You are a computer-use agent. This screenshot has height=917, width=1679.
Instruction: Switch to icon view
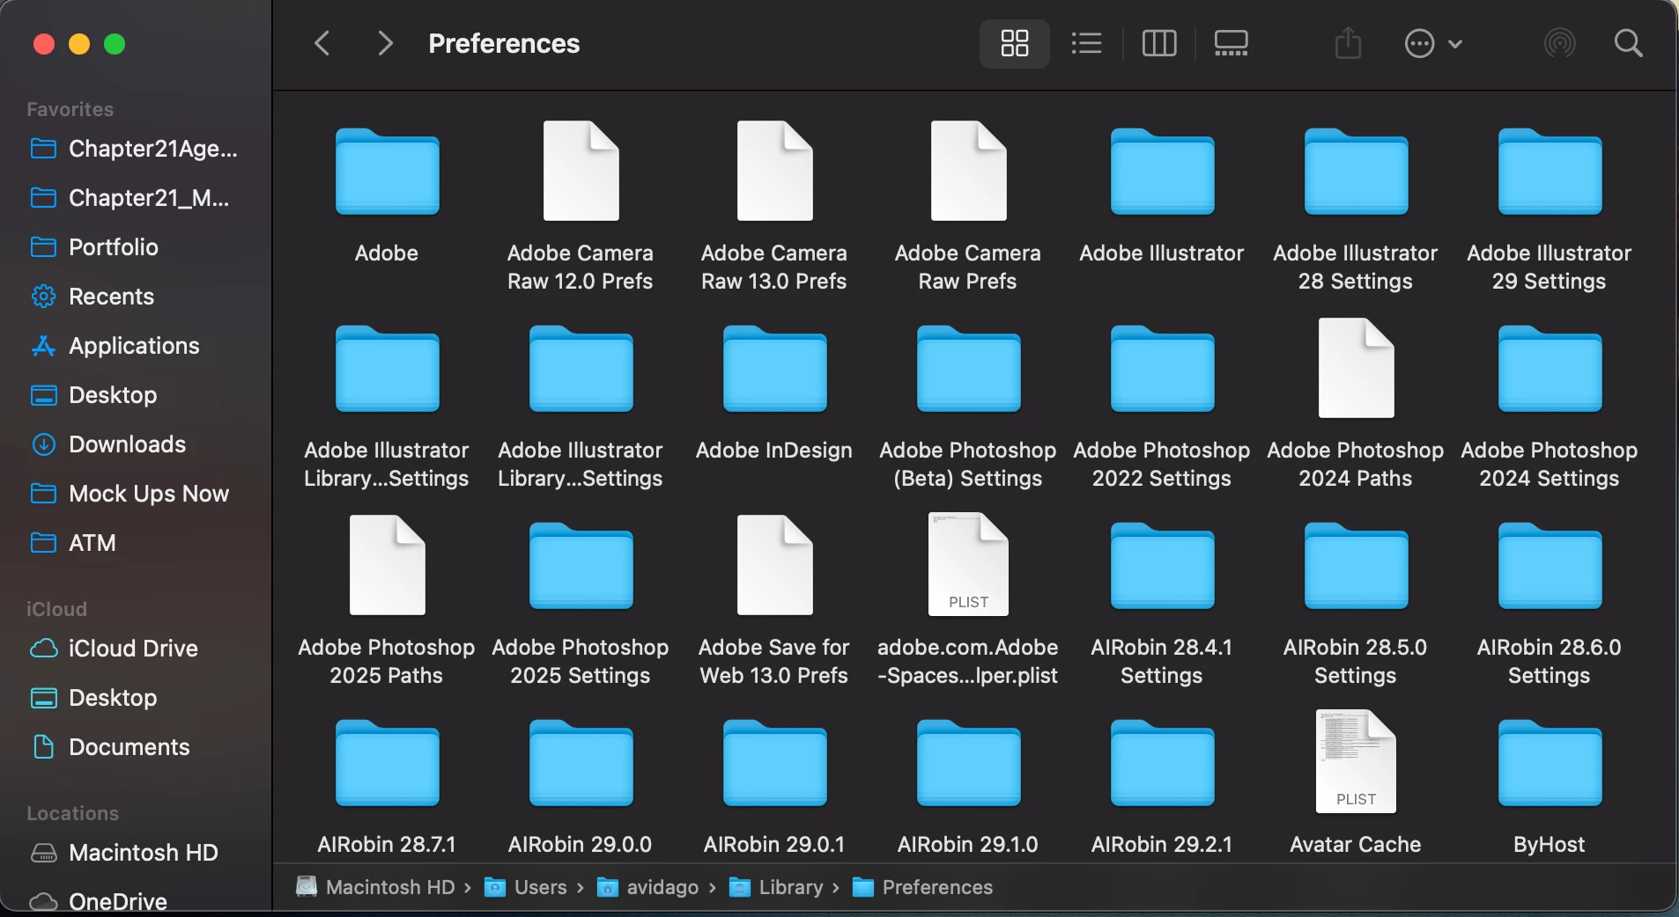1015,43
